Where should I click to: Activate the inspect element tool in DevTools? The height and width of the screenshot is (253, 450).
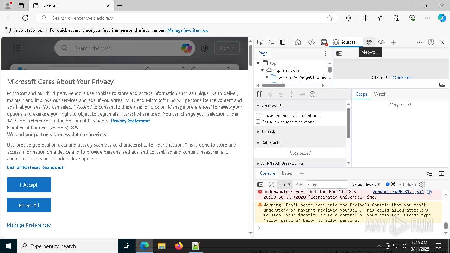260,42
